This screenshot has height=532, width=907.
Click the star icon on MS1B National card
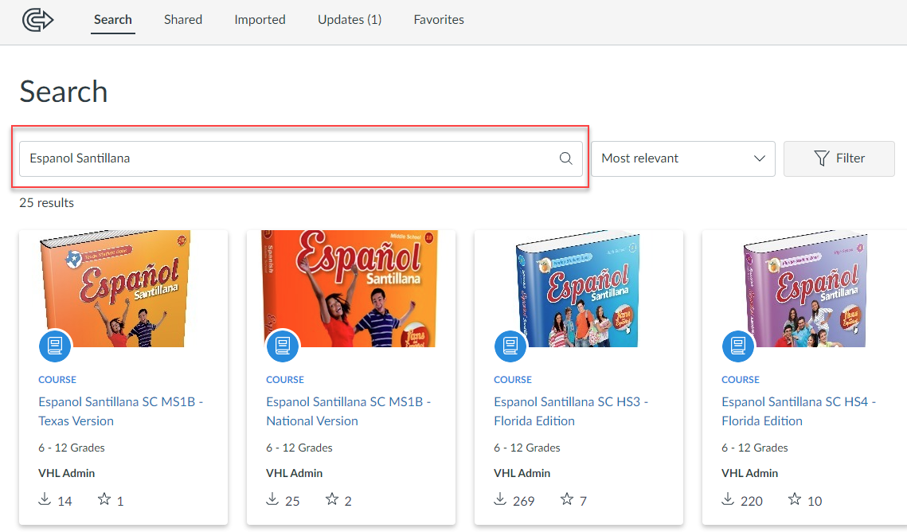pyautogui.click(x=332, y=499)
